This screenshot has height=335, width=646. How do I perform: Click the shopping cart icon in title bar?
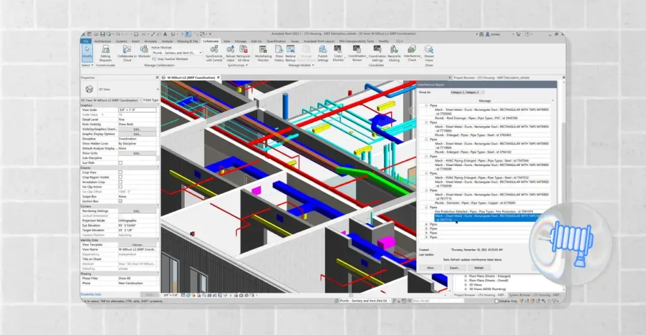pyautogui.click(x=519, y=34)
